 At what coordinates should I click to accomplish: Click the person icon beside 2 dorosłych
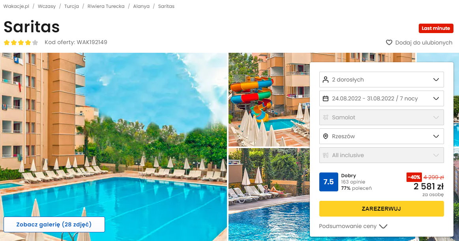click(x=326, y=80)
